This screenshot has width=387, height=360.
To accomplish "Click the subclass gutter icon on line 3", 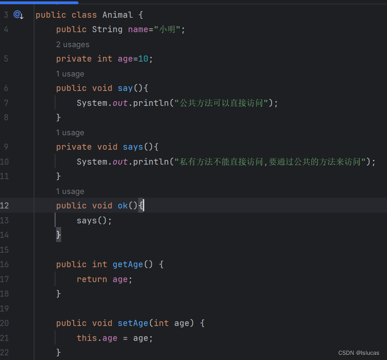I will 19,15.
